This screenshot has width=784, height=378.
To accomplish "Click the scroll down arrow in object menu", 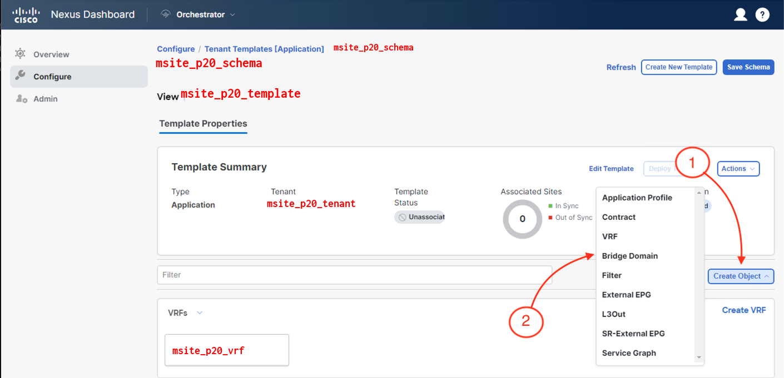I will coord(699,358).
